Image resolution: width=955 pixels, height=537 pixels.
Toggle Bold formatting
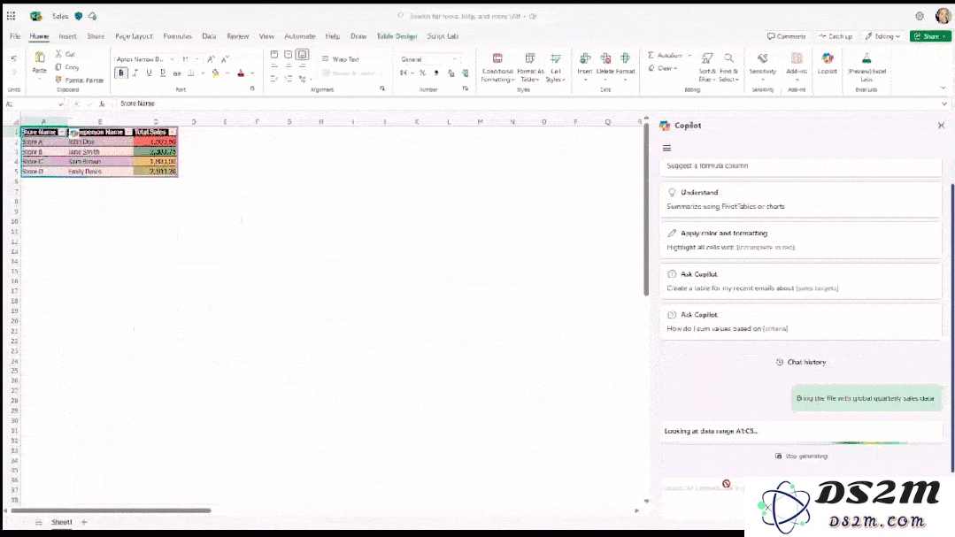pyautogui.click(x=121, y=73)
